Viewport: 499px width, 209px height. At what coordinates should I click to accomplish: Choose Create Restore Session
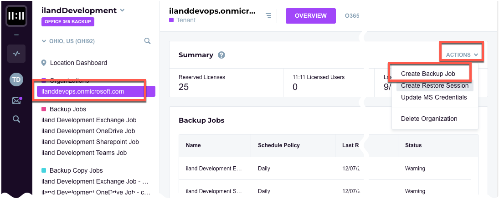pos(434,85)
